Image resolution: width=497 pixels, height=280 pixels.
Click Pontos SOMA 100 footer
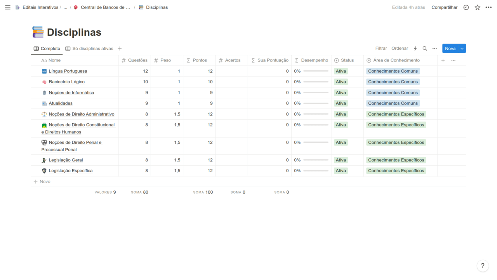[203, 192]
